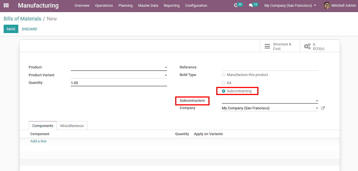Click the Quantity column header in table
358x171 pixels.
[x=182, y=134]
